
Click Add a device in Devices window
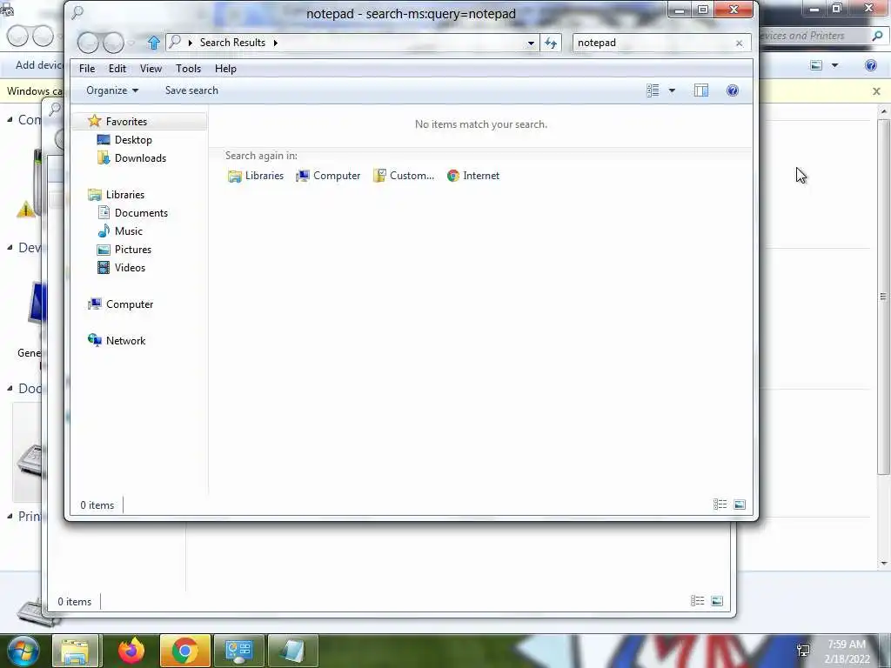coord(38,64)
